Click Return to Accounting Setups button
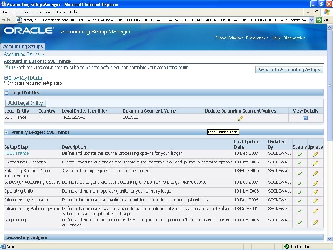 [289, 69]
